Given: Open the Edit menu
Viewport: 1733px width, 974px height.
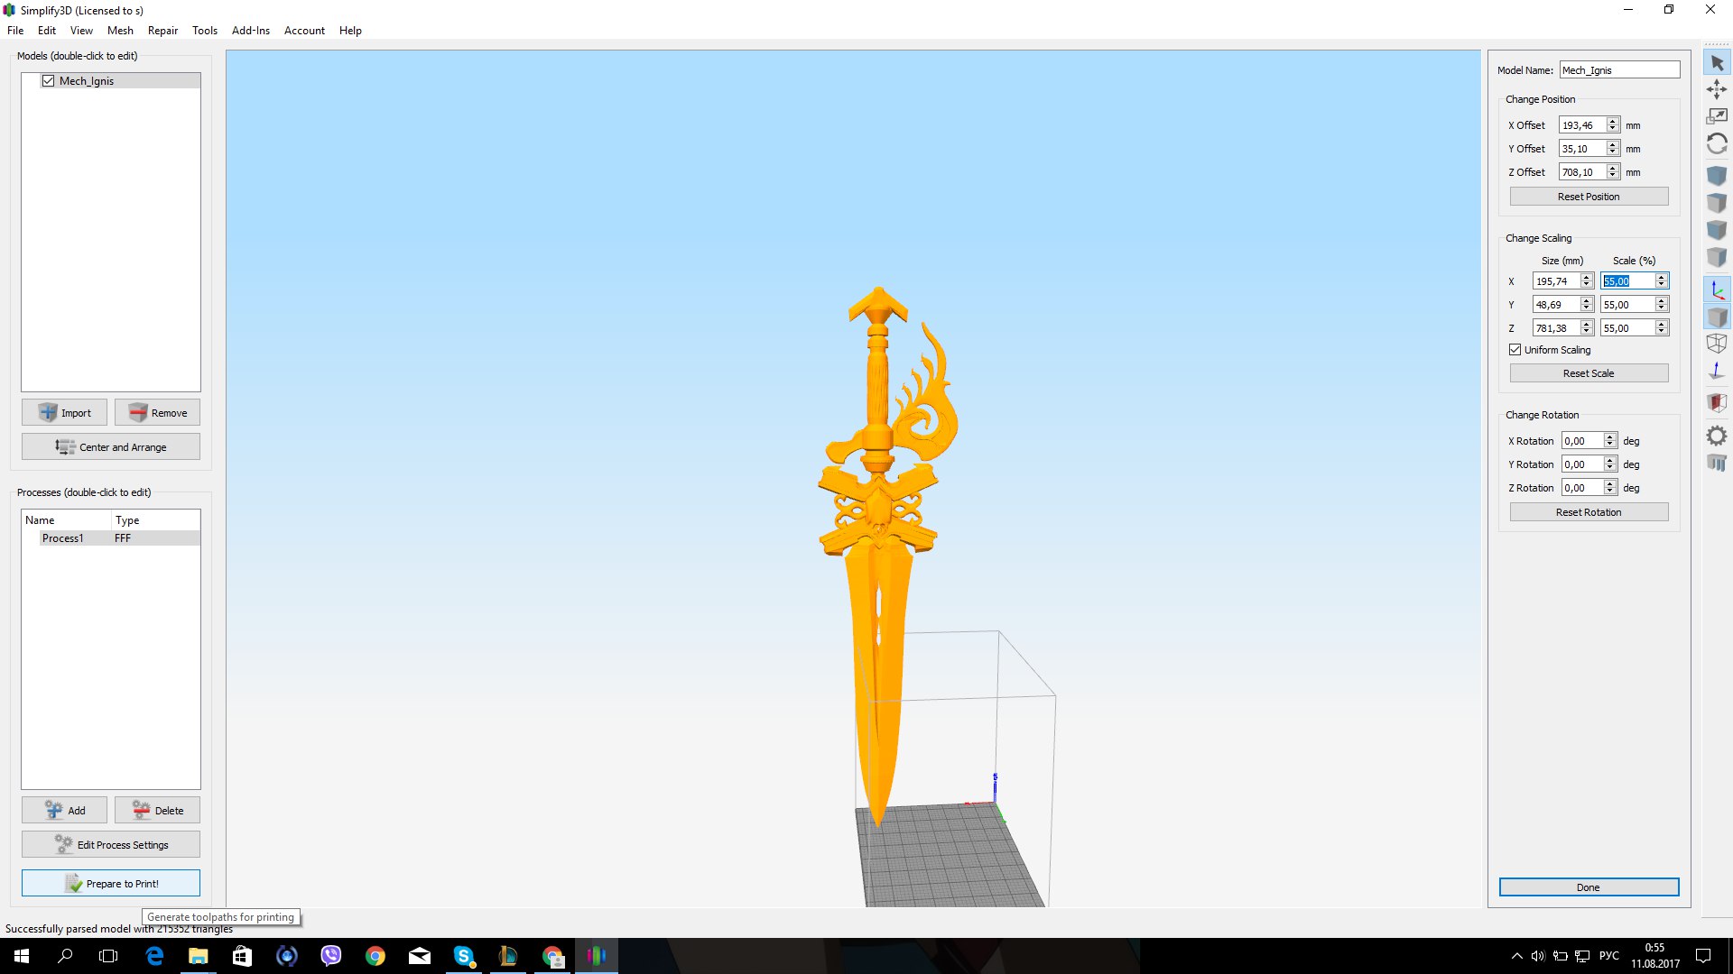Looking at the screenshot, I should click(47, 31).
